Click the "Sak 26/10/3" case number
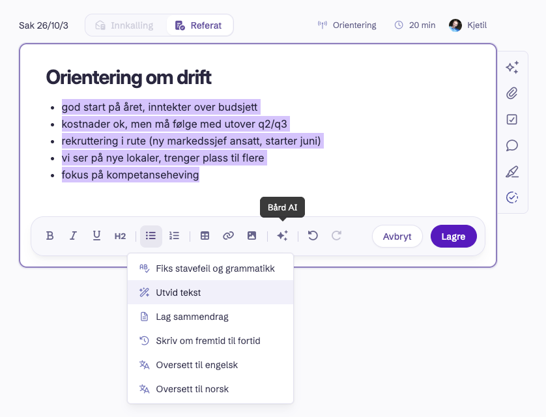The height and width of the screenshot is (417, 546). 44,25
